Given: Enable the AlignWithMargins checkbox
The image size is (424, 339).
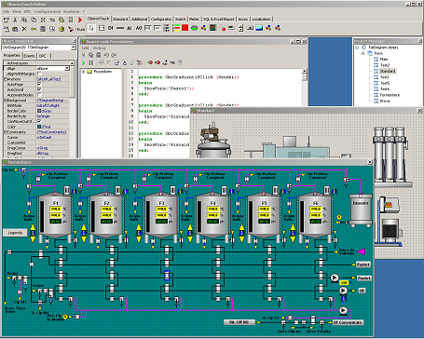Looking at the screenshot, I should point(39,74).
